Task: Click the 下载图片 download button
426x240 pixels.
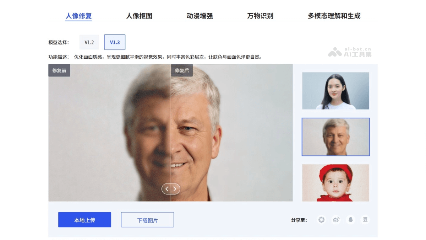Action: tap(147, 220)
